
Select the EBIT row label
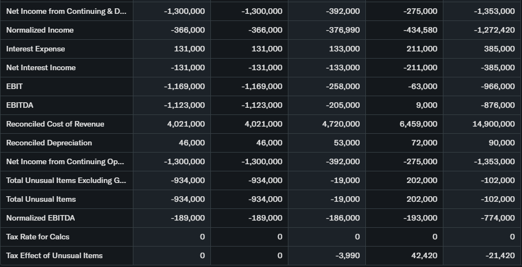pos(14,86)
